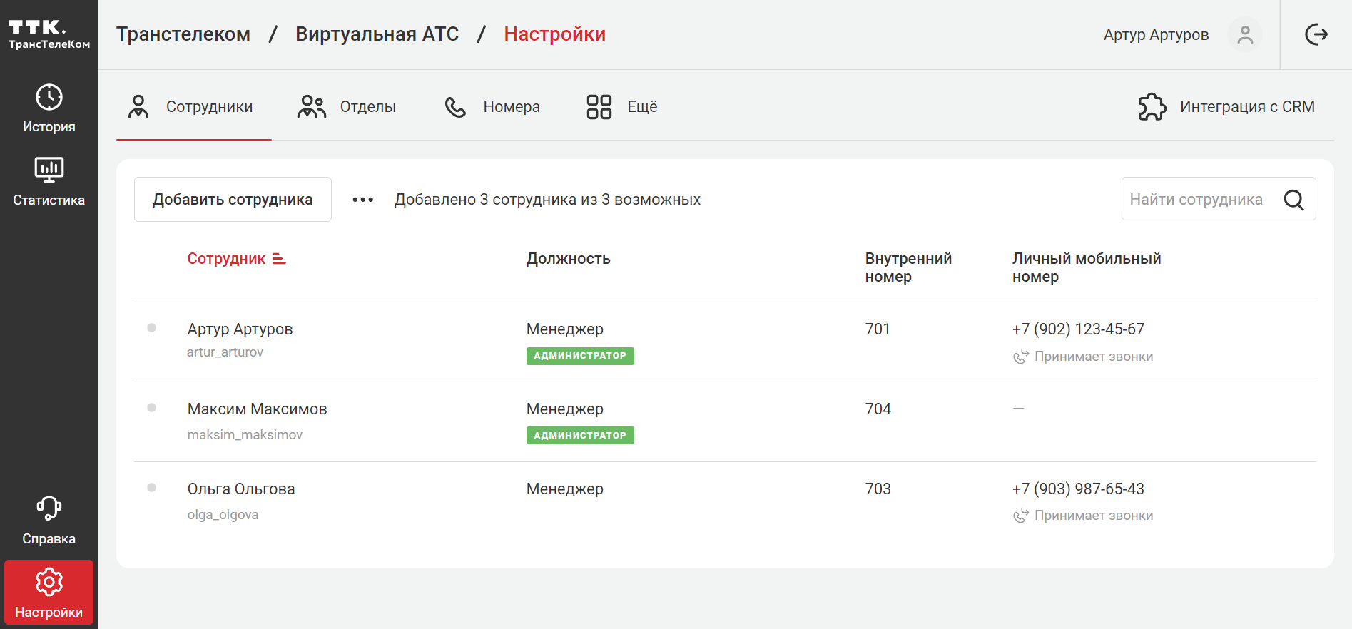Click the Settings gear icon
Screen dimensions: 1352x629
click(49, 583)
